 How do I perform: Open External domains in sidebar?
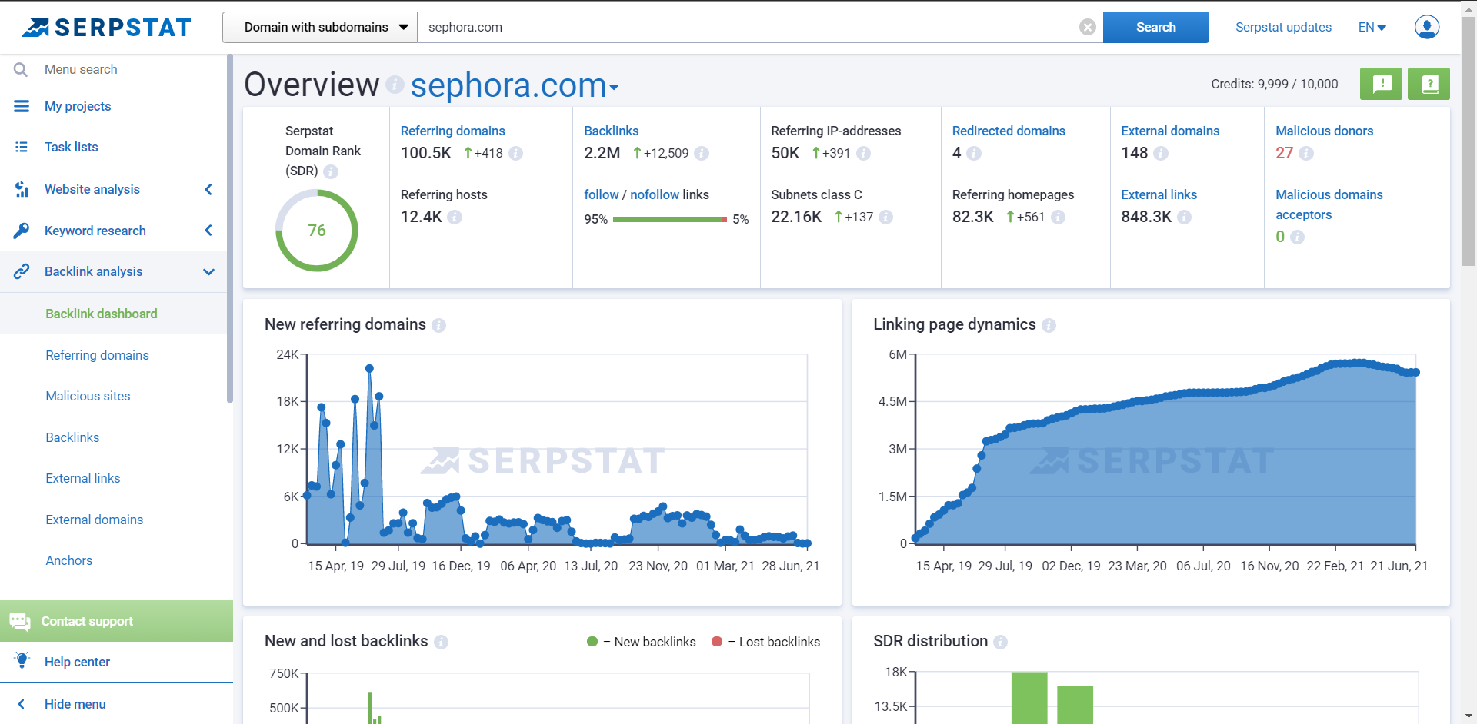[94, 520]
